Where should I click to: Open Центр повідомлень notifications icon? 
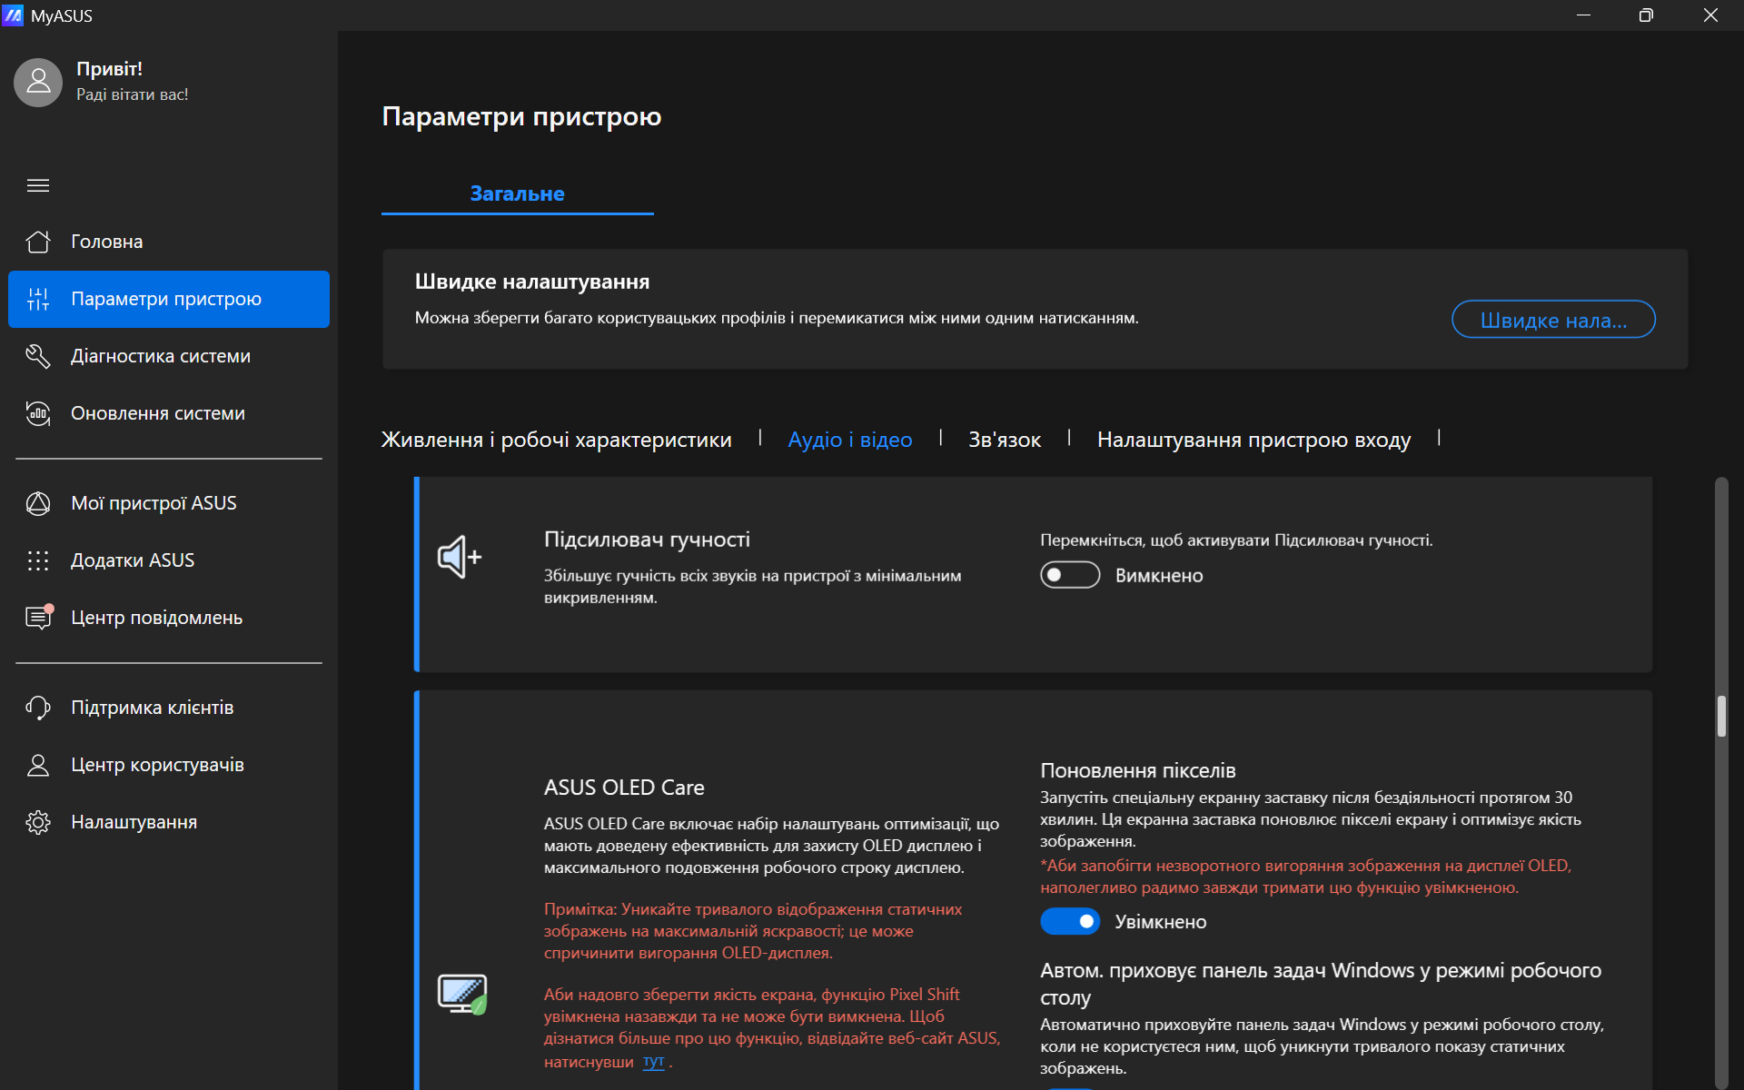(x=38, y=618)
